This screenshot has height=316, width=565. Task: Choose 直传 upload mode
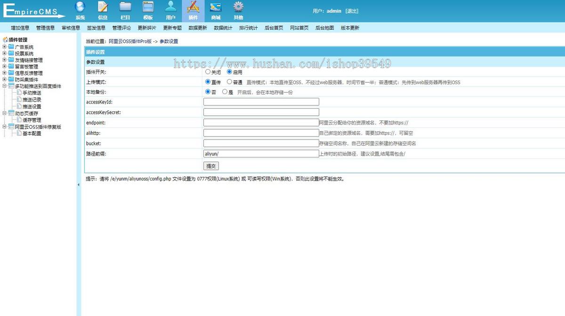pos(208,82)
